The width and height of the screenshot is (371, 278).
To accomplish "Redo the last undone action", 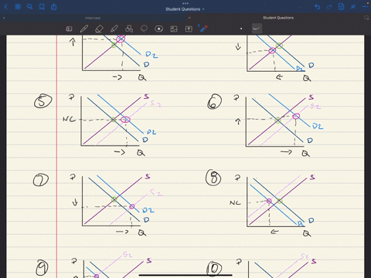I will pyautogui.click(x=329, y=7).
